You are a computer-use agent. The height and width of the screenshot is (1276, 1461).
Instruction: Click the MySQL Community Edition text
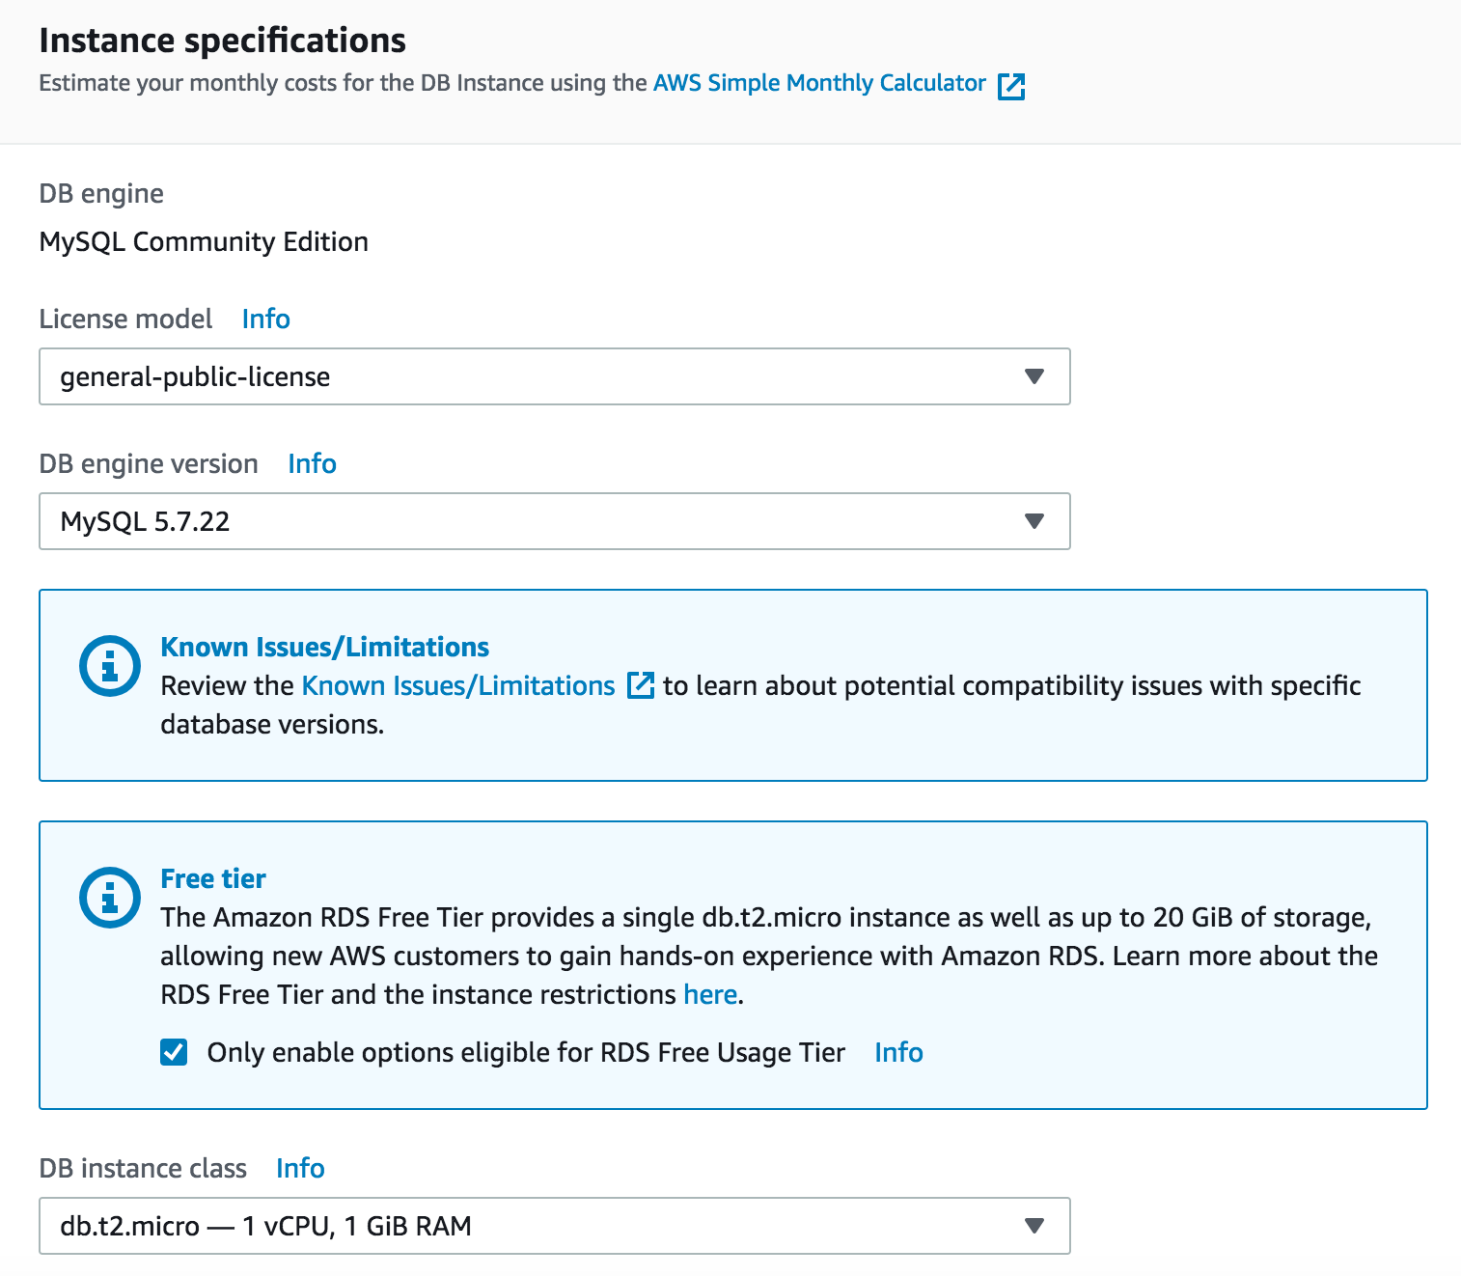[204, 241]
